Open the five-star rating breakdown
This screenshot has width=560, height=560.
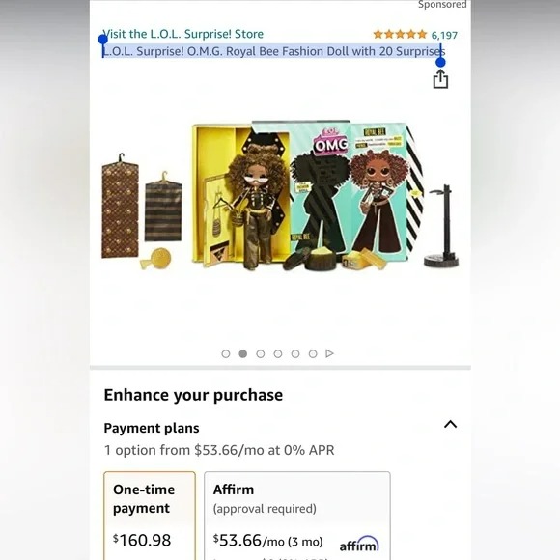[400, 35]
